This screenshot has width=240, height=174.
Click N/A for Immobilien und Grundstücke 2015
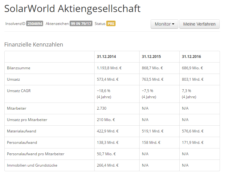coord(145,165)
